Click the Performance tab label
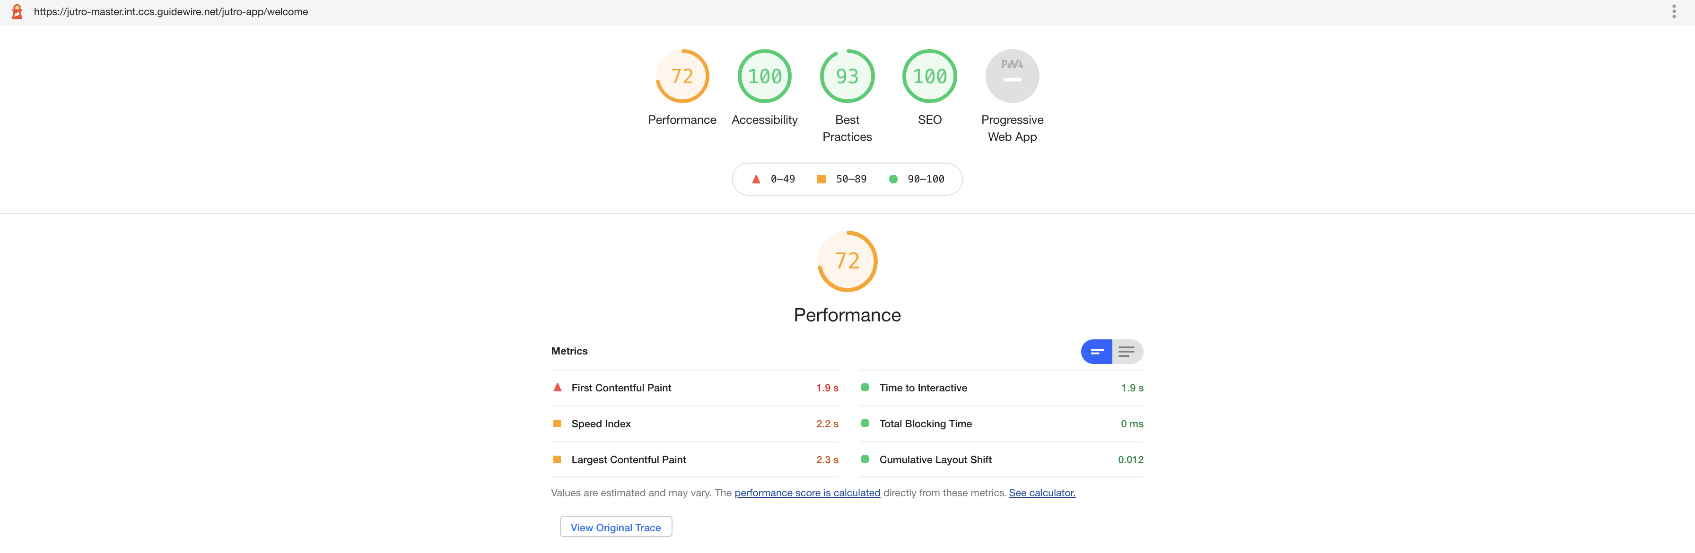Screen dimensions: 1695x553 tap(682, 119)
